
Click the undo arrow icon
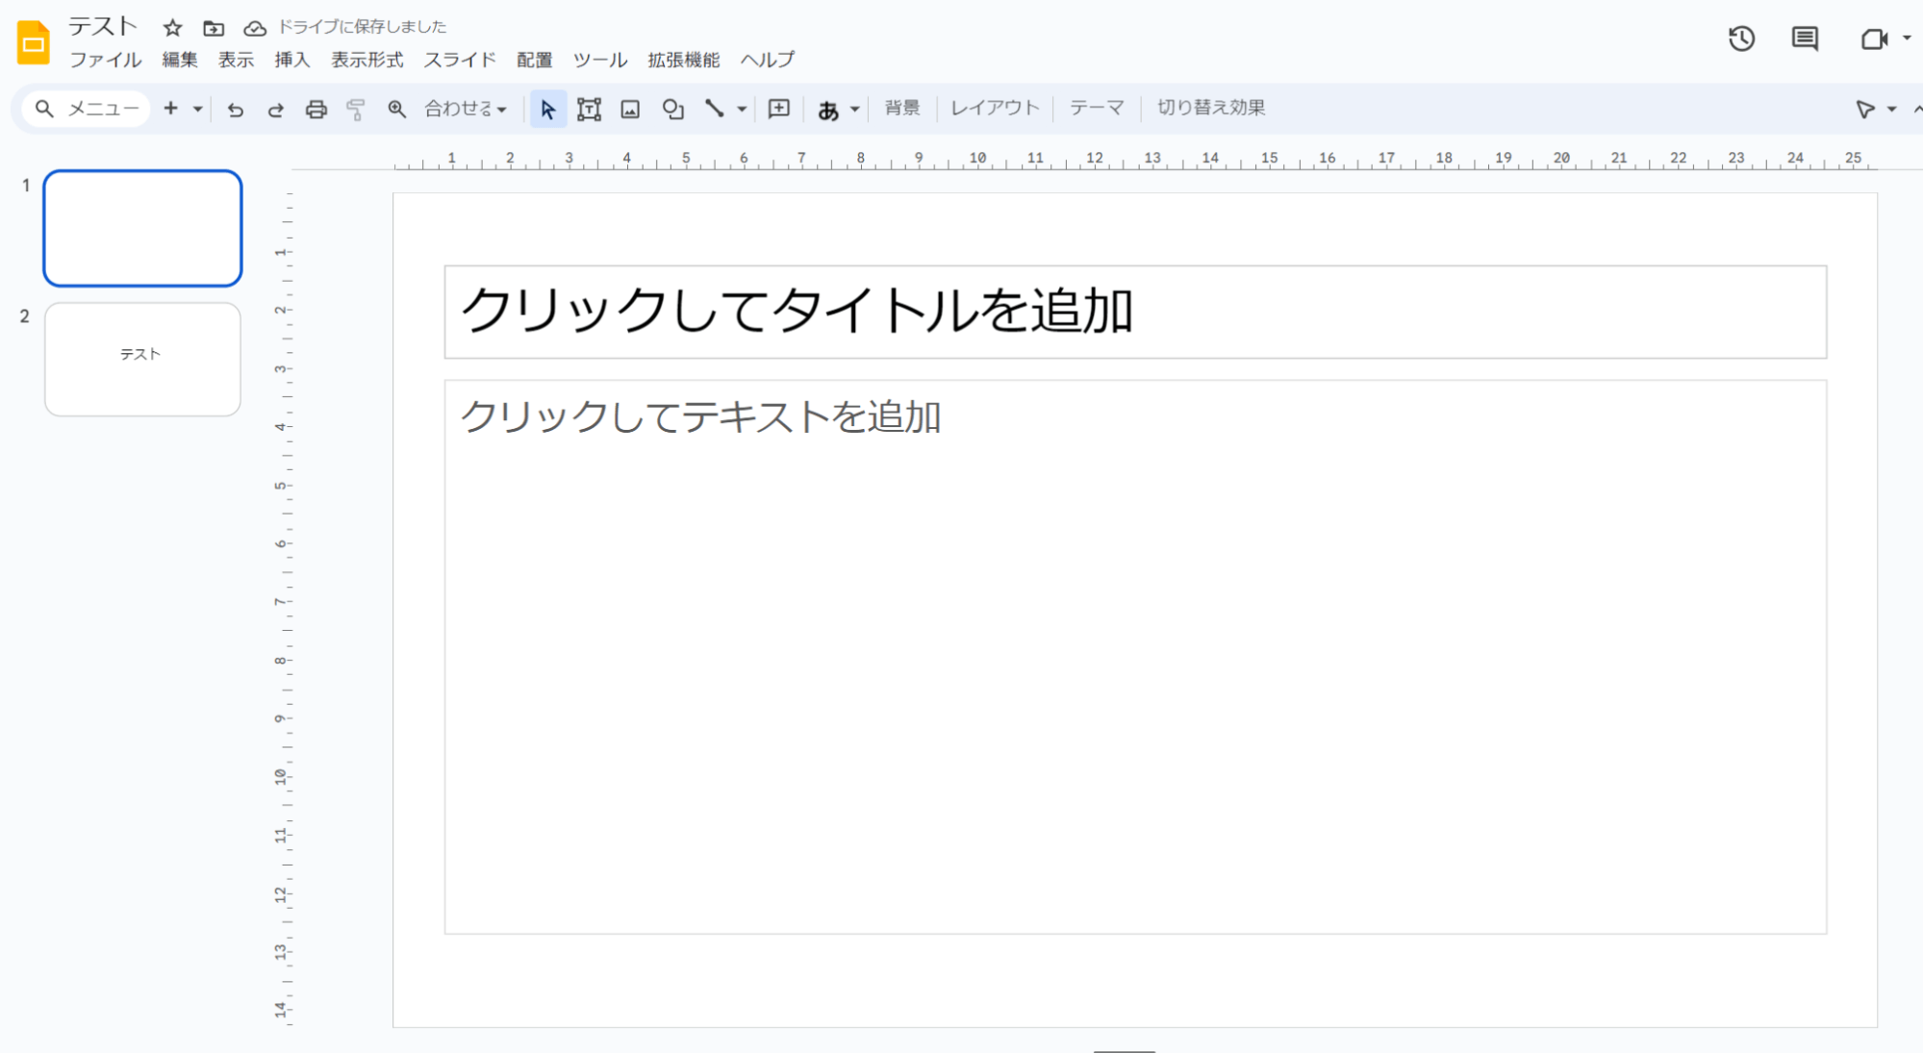pos(235,109)
